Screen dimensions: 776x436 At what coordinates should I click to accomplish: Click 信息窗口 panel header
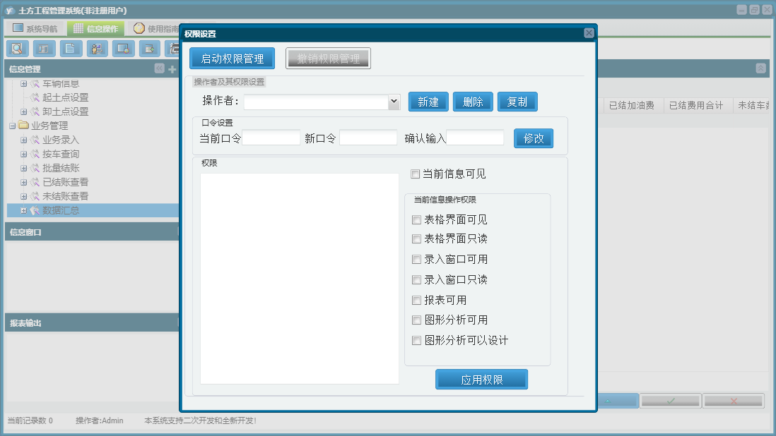(92, 231)
